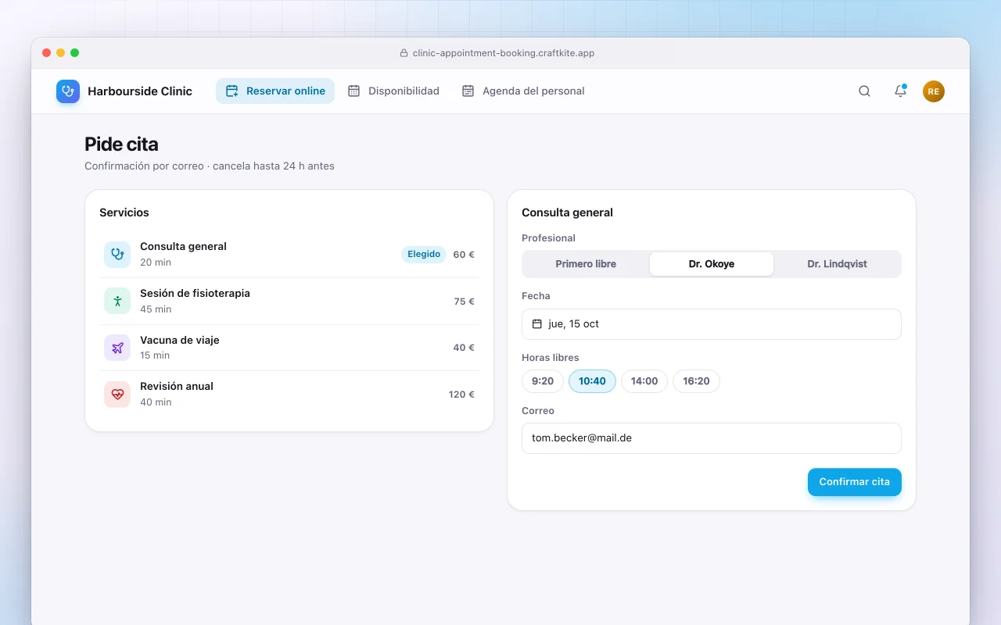1001x625 pixels.
Task: Click the Harbourside Clinic brand name
Action: 140,91
